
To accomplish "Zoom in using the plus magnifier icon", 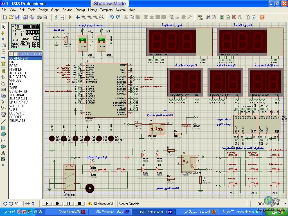I will pos(84,17).
